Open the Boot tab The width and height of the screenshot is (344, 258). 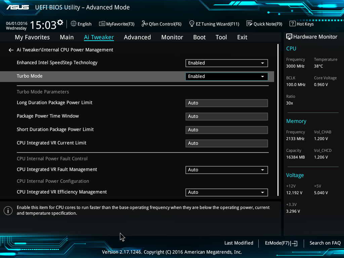click(200, 37)
